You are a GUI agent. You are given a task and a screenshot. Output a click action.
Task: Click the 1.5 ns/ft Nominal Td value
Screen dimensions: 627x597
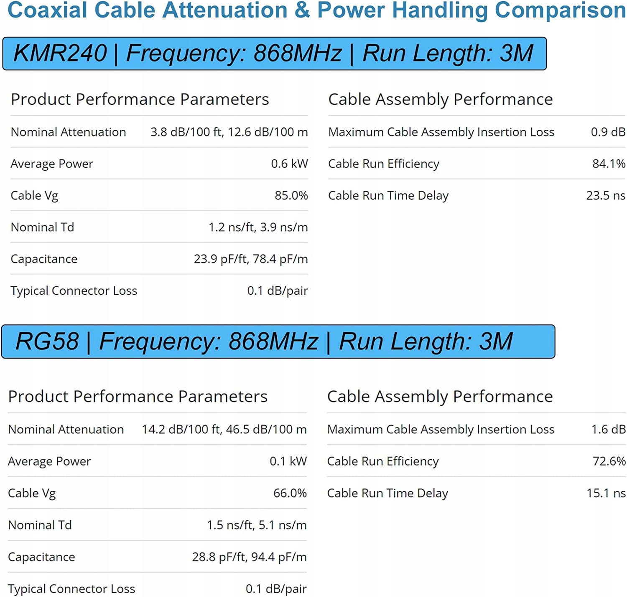[257, 525]
